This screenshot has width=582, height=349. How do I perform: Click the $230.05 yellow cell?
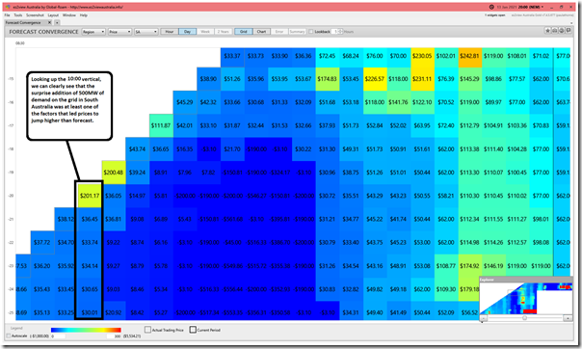[x=422, y=56]
